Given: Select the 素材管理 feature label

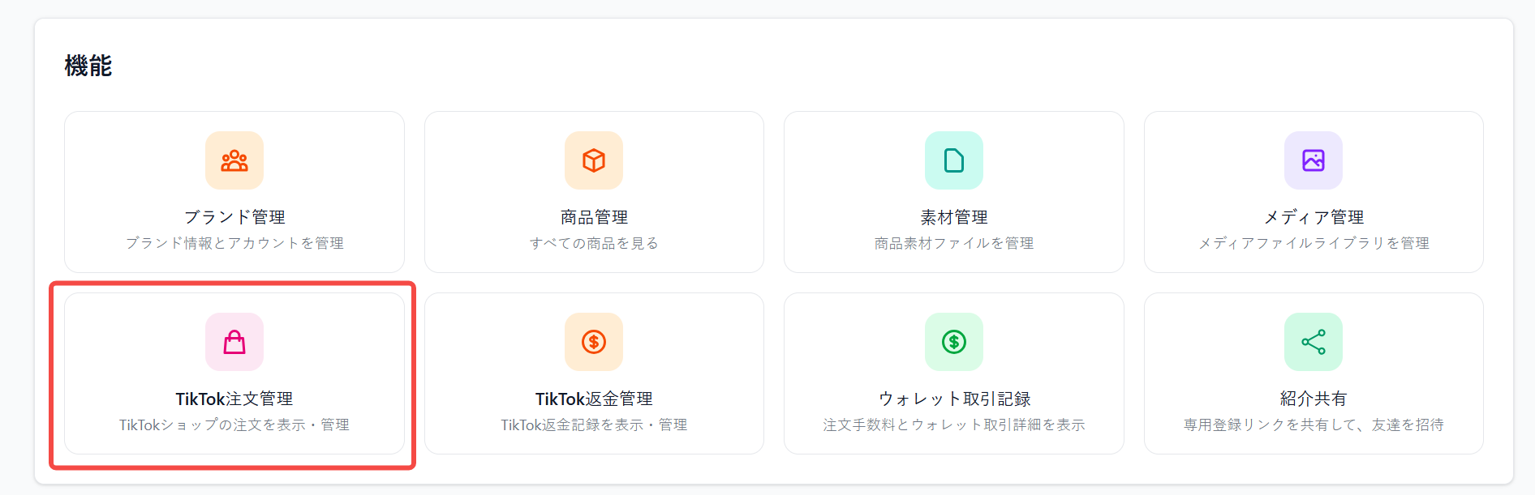Looking at the screenshot, I should coord(954,217).
